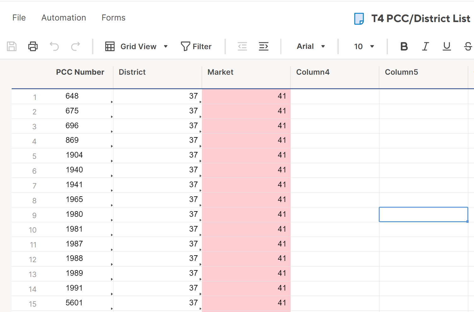
Task: Click the Redo icon
Action: pyautogui.click(x=75, y=46)
